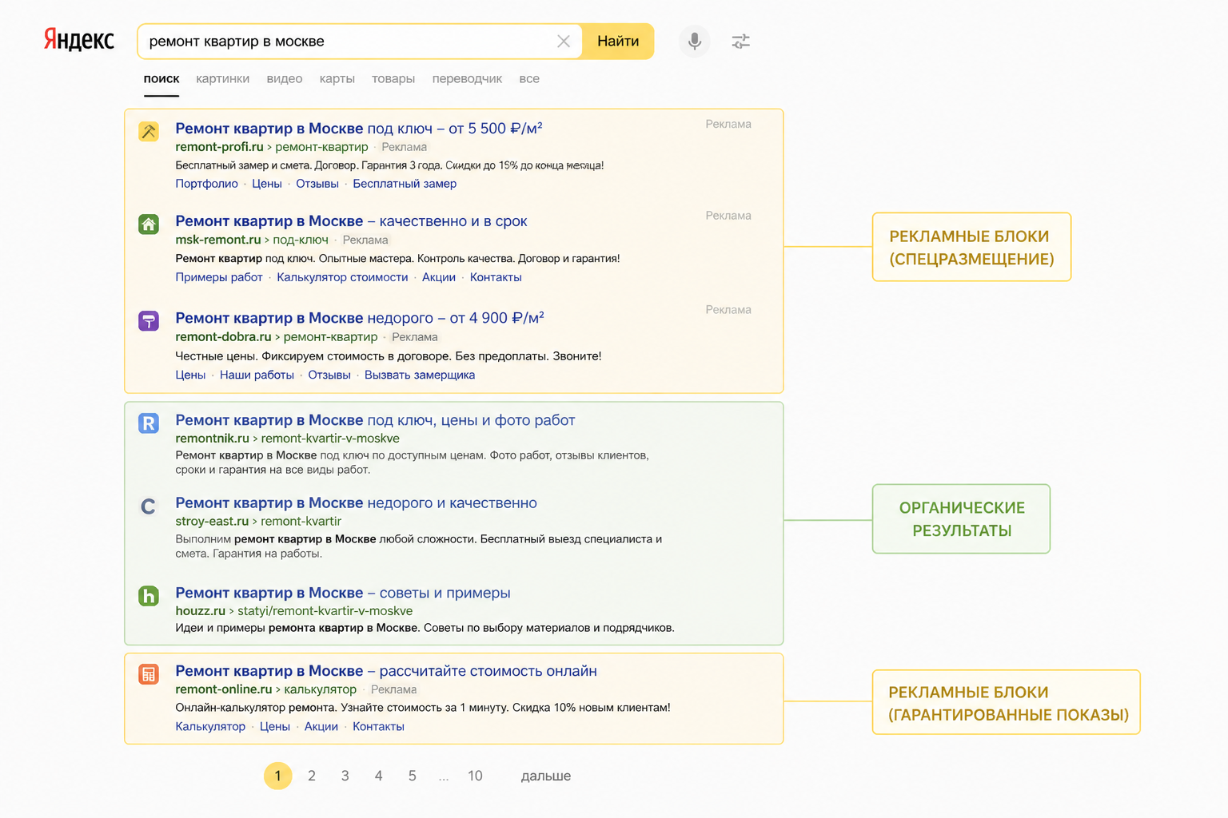This screenshot has width=1228, height=818.
Task: Clear the search query with the X
Action: pyautogui.click(x=564, y=42)
